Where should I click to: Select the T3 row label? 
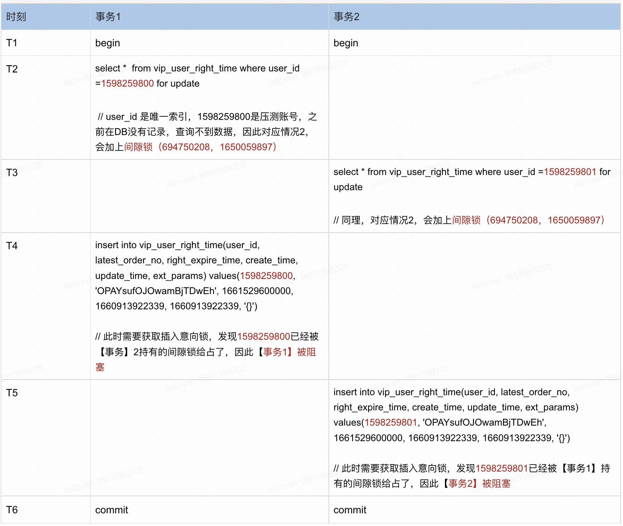[x=12, y=173]
